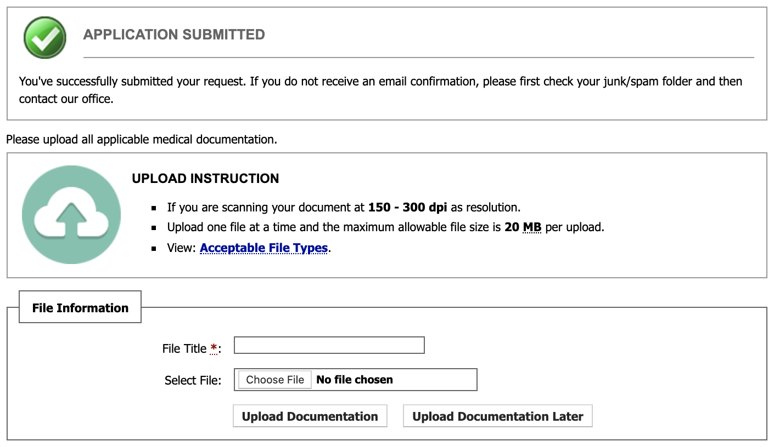The image size is (774, 447).
Task: Click the File Information section label
Action: point(80,308)
